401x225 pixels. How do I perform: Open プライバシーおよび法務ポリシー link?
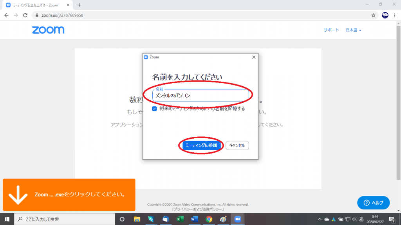click(198, 209)
